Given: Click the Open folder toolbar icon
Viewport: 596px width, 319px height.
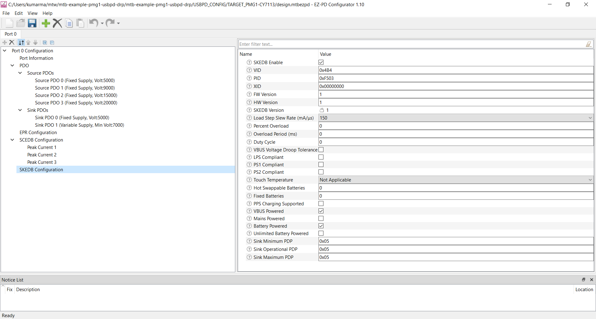Looking at the screenshot, I should coord(21,23).
